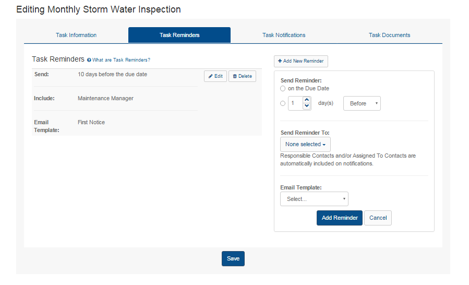Go to the Task Documents tab
Screen dimensions: 469x285
[x=389, y=35]
